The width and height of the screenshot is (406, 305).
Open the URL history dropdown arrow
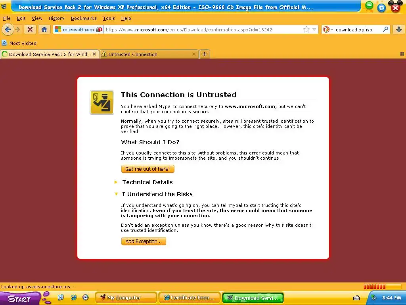coord(314,29)
